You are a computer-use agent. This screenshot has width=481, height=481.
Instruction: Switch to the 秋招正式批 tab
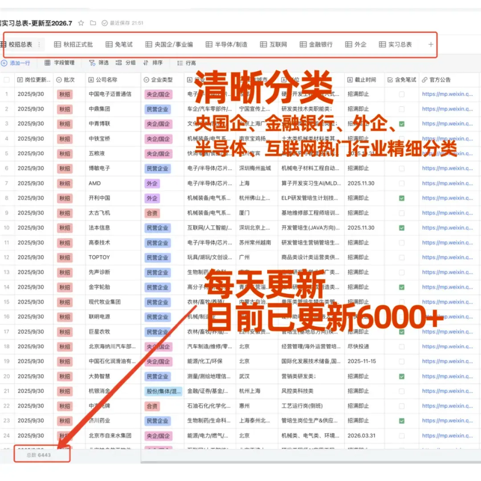[x=73, y=45]
